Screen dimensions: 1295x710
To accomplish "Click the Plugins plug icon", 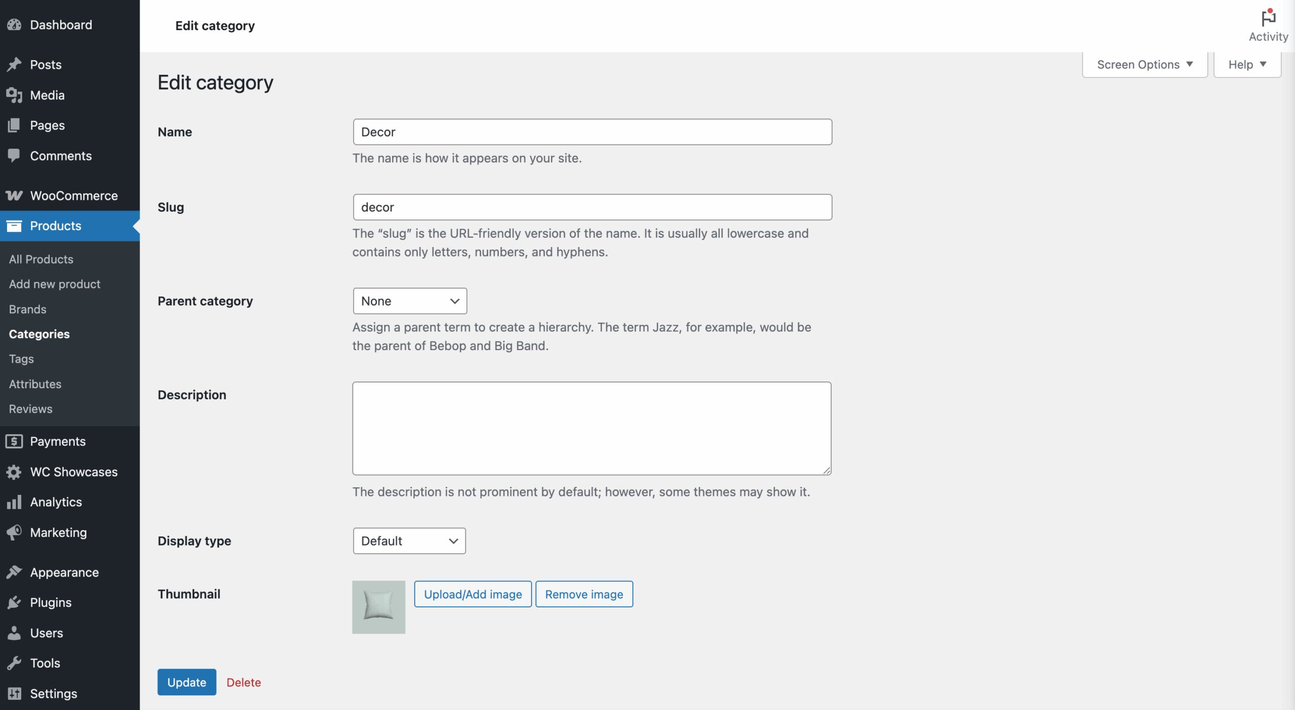I will tap(14, 602).
